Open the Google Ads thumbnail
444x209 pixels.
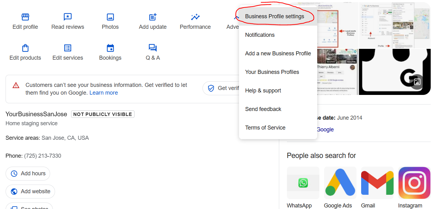coord(340,183)
